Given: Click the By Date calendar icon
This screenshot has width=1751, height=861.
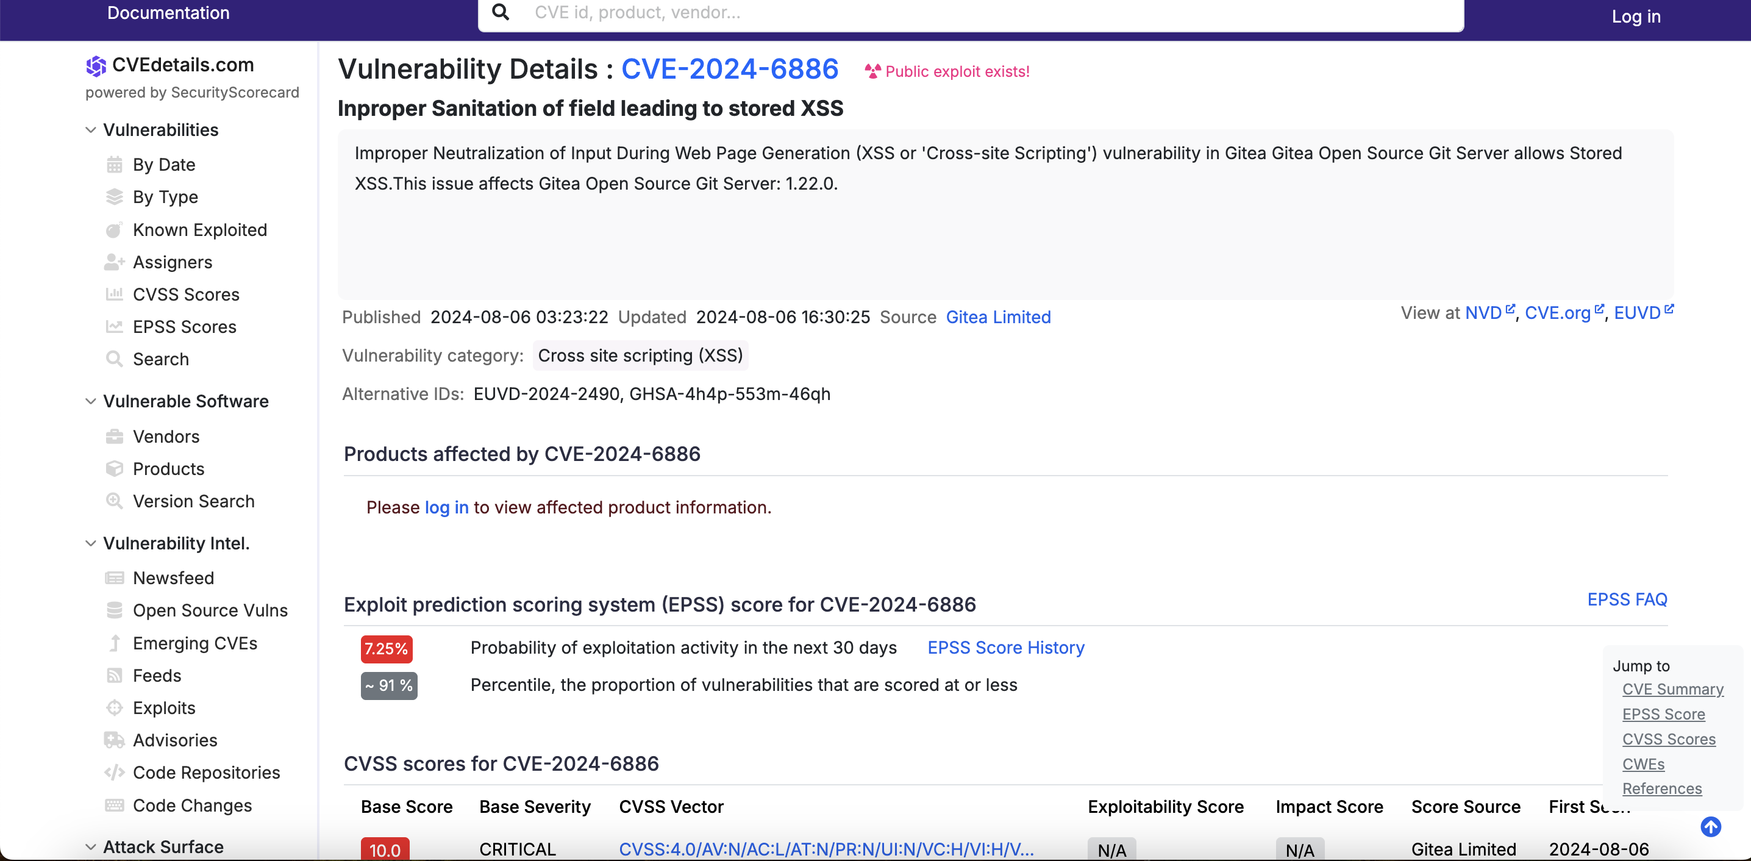Looking at the screenshot, I should [114, 165].
